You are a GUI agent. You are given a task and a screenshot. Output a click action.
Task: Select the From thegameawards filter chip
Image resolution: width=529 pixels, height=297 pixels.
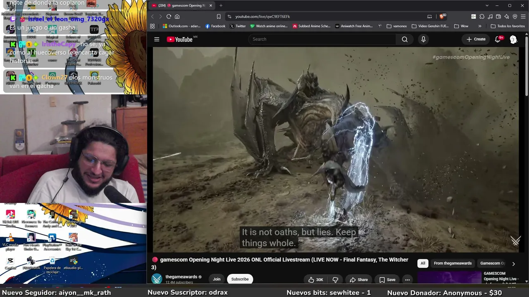(x=453, y=263)
